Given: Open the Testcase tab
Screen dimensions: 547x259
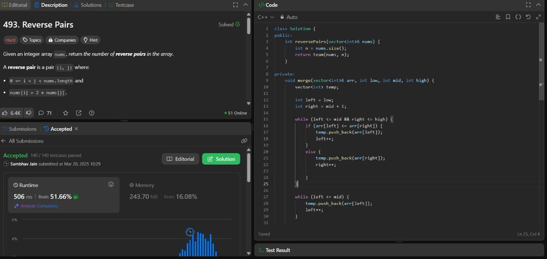Looking at the screenshot, I should pos(121,5).
